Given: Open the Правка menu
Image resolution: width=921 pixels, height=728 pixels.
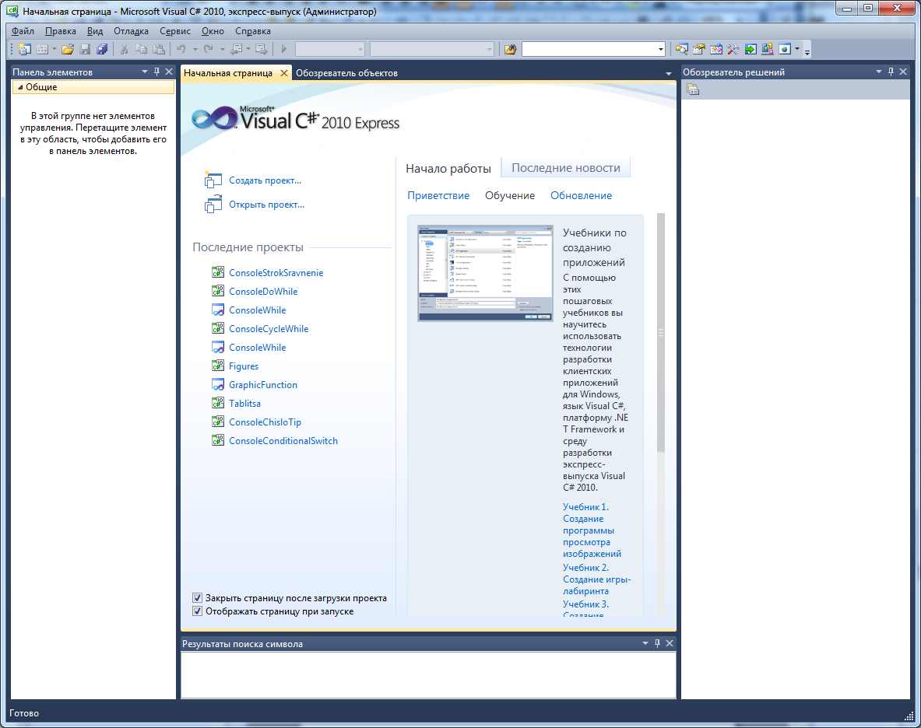Looking at the screenshot, I should point(61,31).
